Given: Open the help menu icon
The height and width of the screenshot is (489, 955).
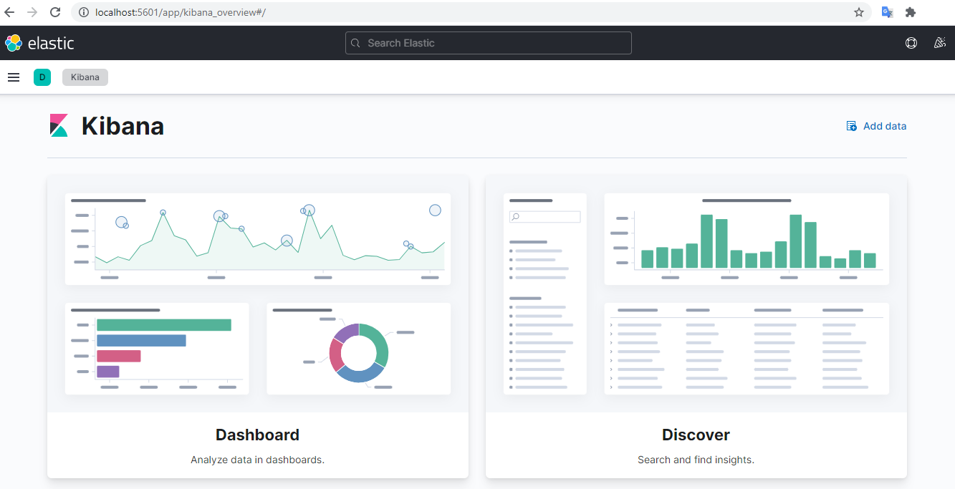Looking at the screenshot, I should pos(911,43).
